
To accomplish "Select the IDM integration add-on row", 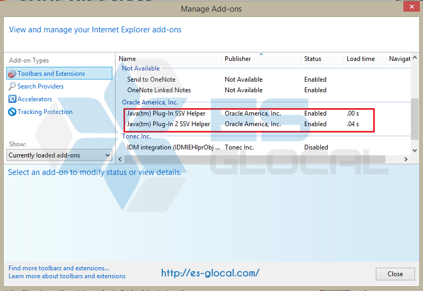I will (x=265, y=147).
